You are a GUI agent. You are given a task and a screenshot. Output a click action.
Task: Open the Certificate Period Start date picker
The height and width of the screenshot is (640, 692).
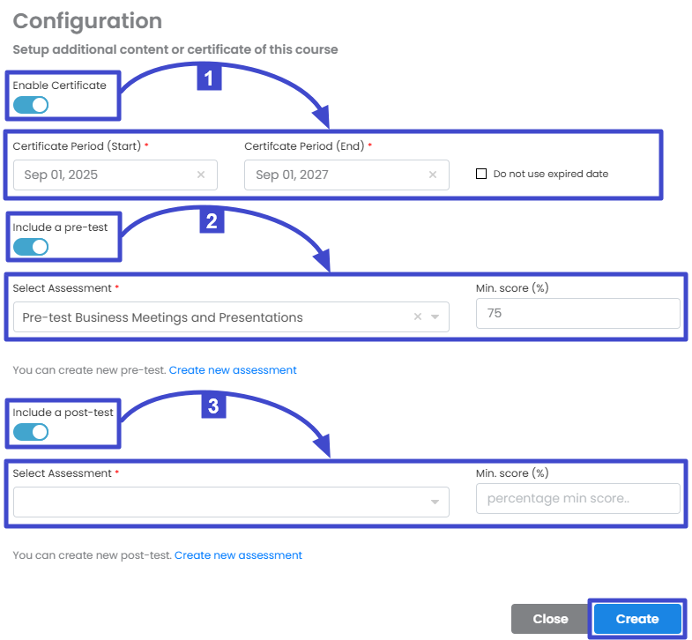coord(101,175)
